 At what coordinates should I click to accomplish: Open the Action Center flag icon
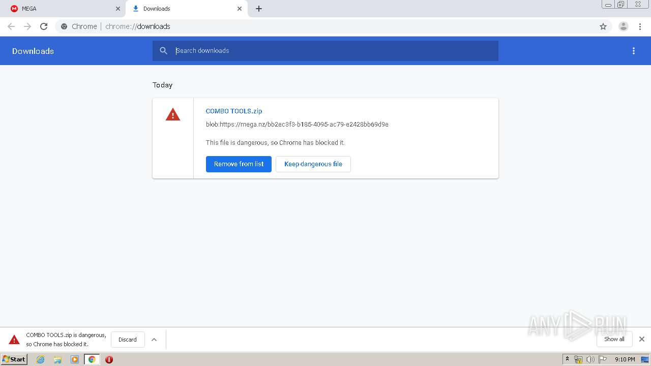(603, 359)
